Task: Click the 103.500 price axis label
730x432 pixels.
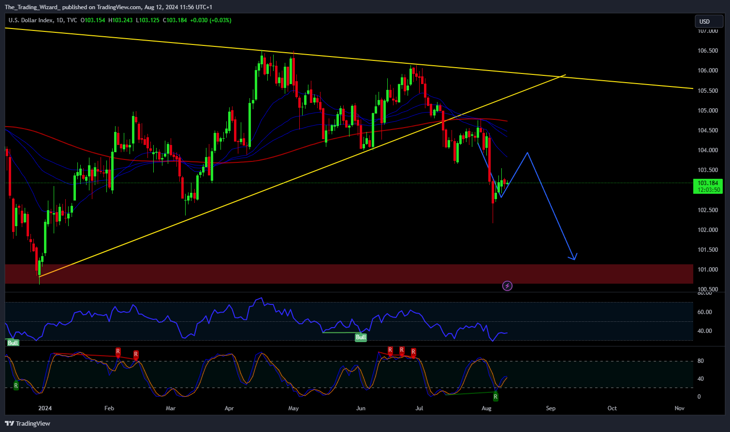Action: point(708,170)
